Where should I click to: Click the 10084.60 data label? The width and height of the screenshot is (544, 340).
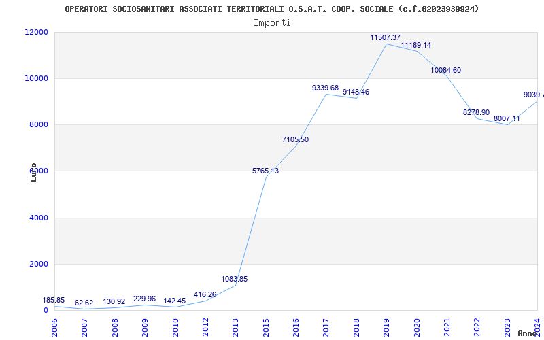click(x=446, y=70)
